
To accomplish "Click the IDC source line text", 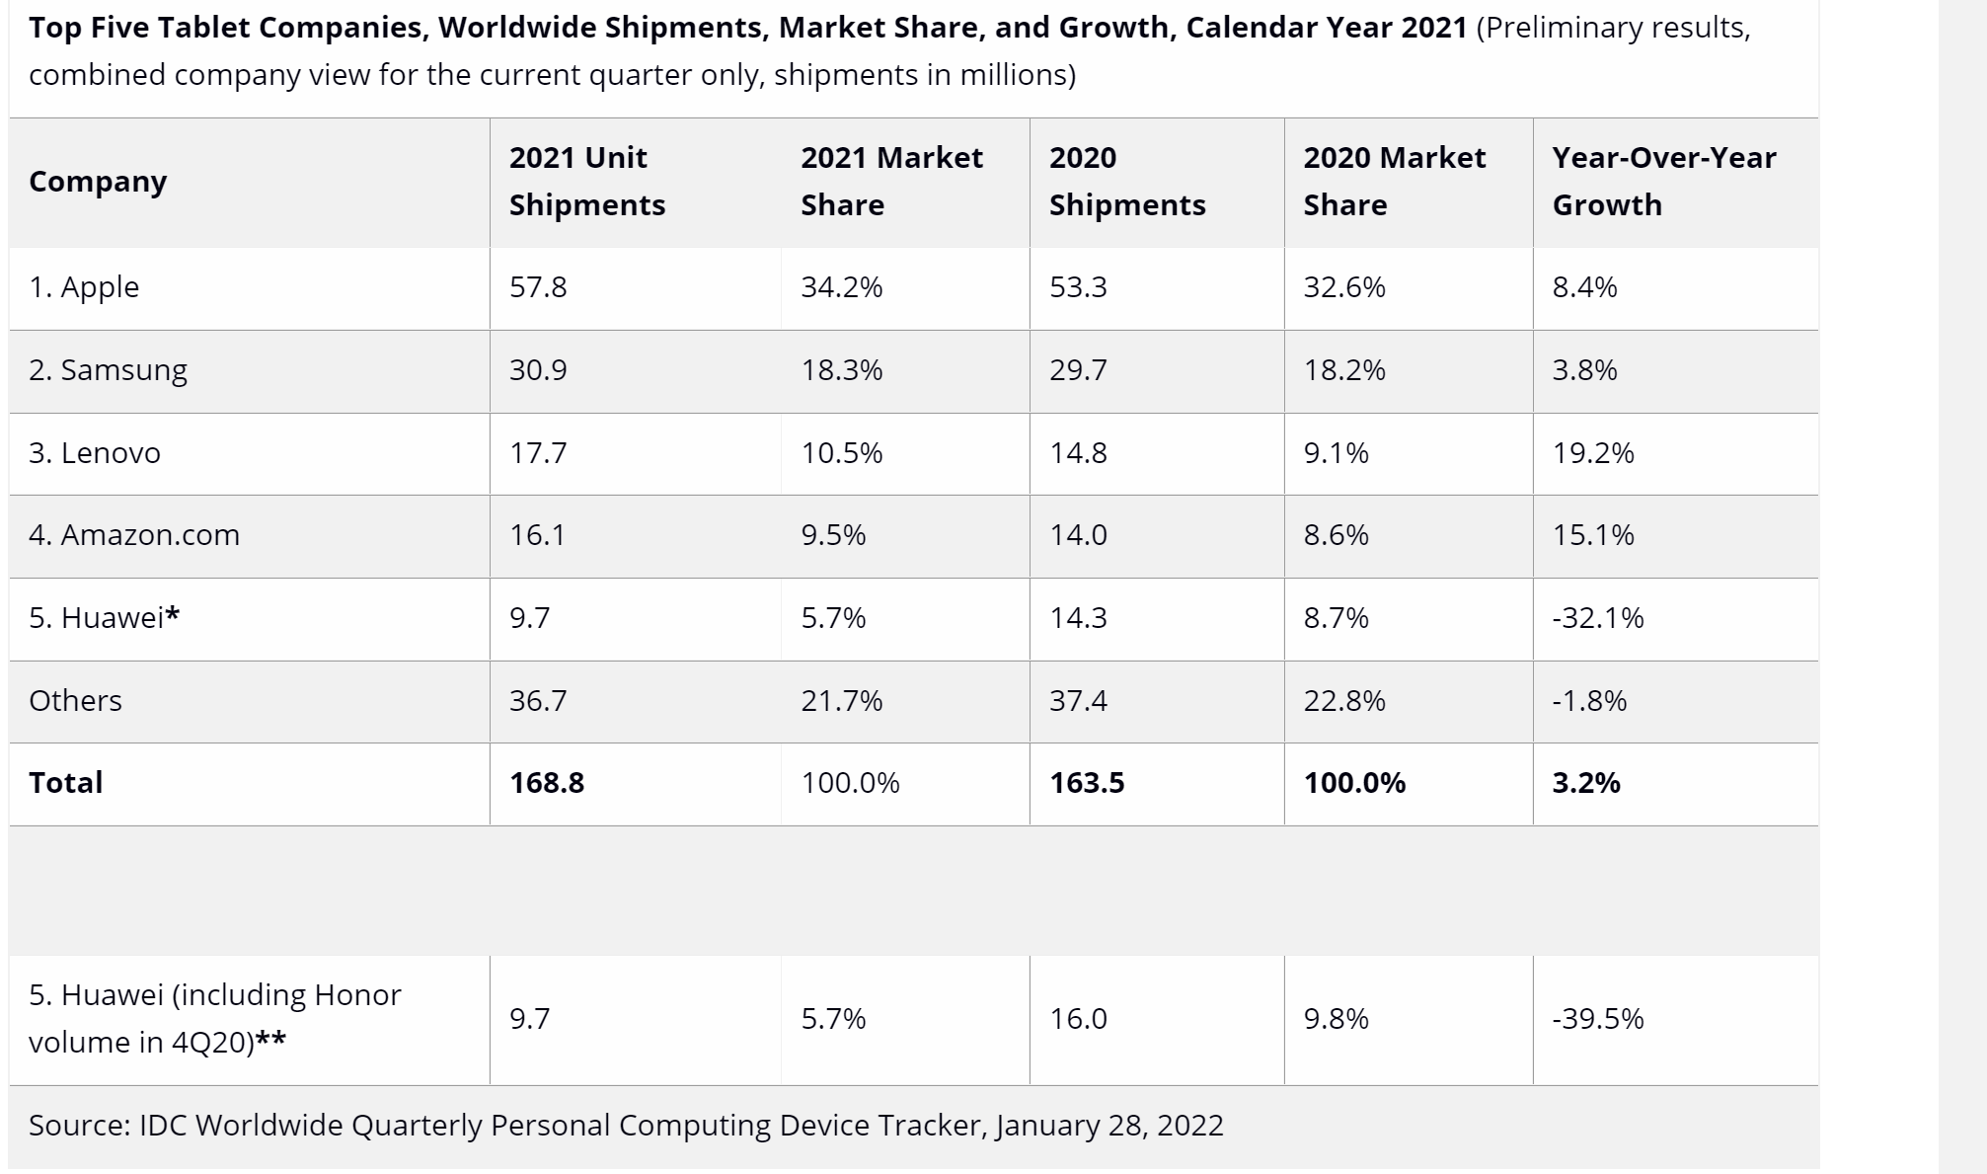I will pyautogui.click(x=626, y=1126).
